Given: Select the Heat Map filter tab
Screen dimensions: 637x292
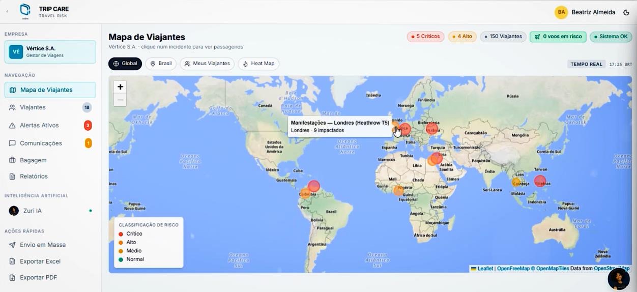Looking at the screenshot, I should (x=258, y=64).
